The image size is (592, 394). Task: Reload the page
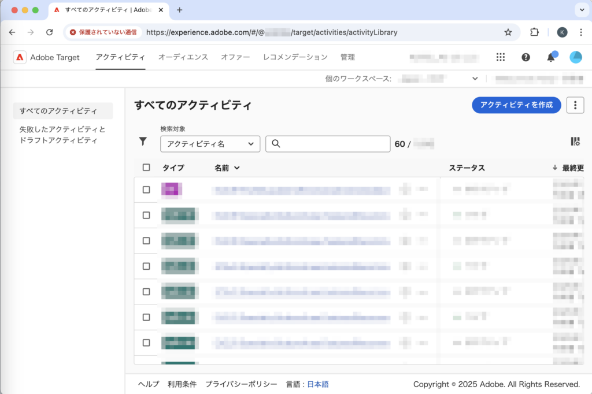click(50, 32)
